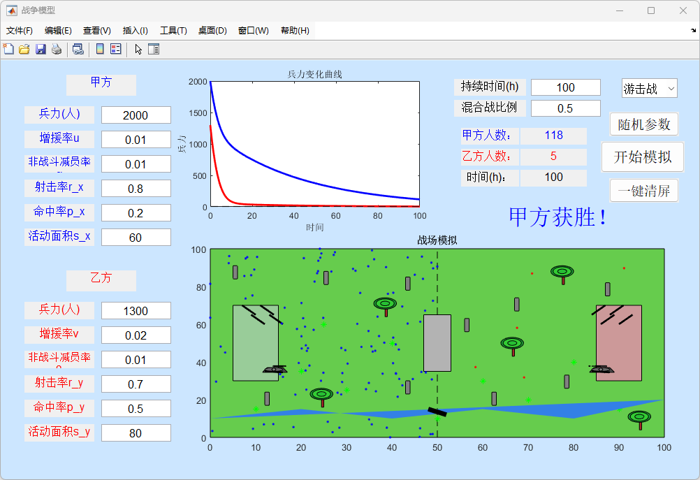
Task: Click the 持续时间(h) input field
Action: 565,87
